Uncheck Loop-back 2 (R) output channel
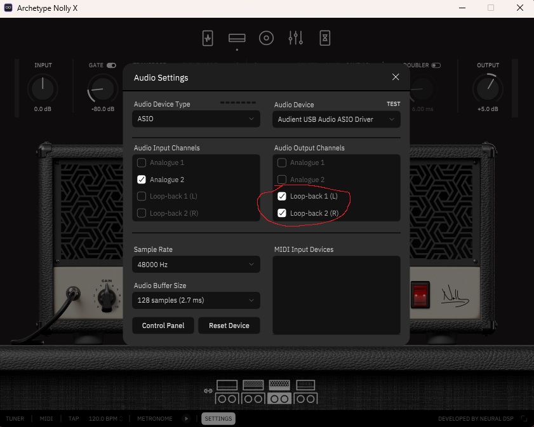Screen dimensions: 534x427 click(x=282, y=213)
